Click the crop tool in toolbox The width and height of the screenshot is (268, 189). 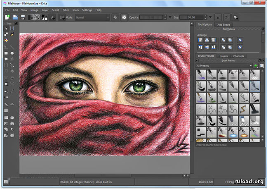(x=6, y=78)
